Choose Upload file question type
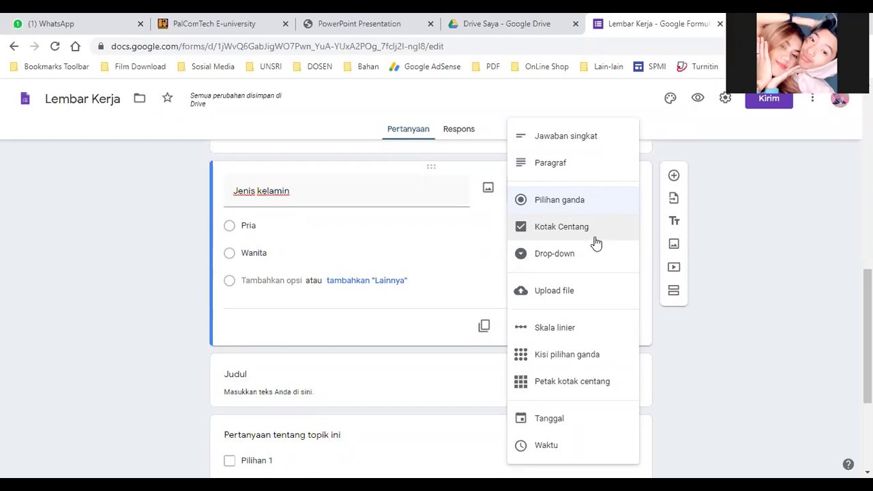Viewport: 873px width, 491px height. 573,291
